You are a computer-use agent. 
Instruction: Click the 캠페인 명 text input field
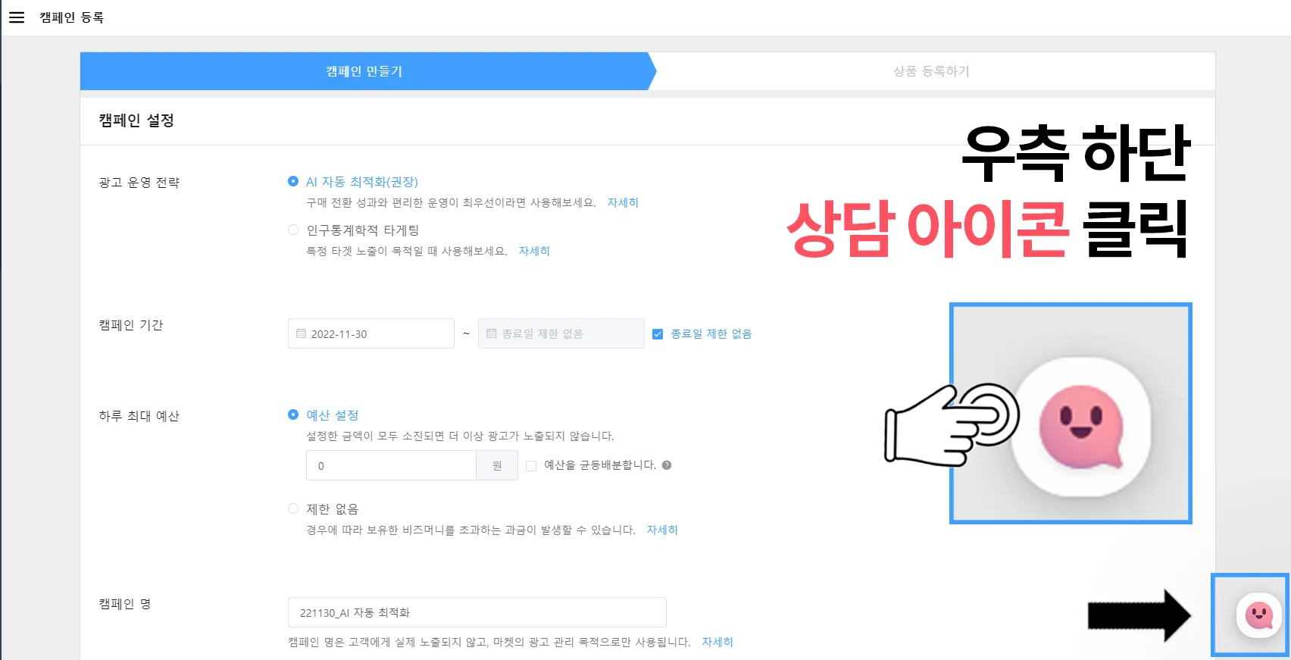click(x=477, y=612)
